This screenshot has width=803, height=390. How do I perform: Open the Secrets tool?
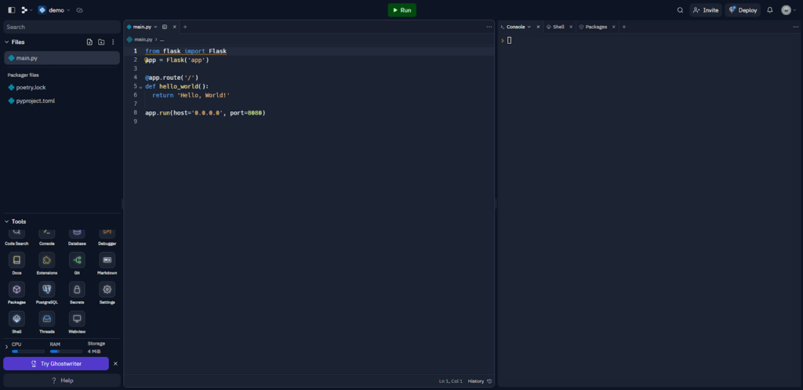[x=77, y=293]
